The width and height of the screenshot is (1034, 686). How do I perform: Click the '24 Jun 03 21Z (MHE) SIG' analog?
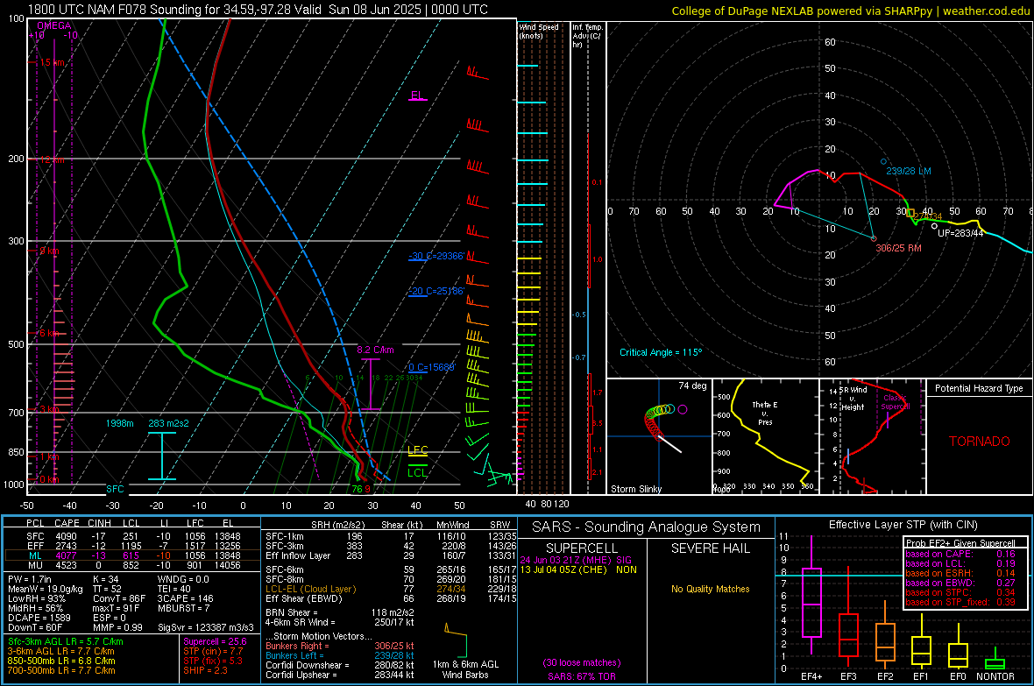pos(576,560)
